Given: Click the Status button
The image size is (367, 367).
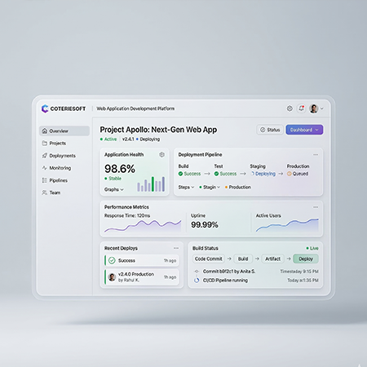Looking at the screenshot, I should pos(270,130).
